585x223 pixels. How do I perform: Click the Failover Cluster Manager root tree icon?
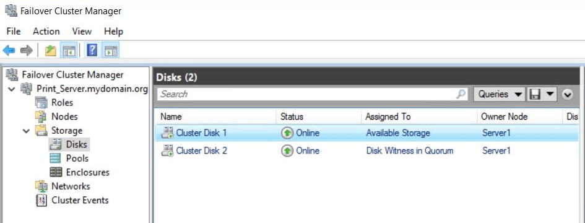tap(12, 75)
